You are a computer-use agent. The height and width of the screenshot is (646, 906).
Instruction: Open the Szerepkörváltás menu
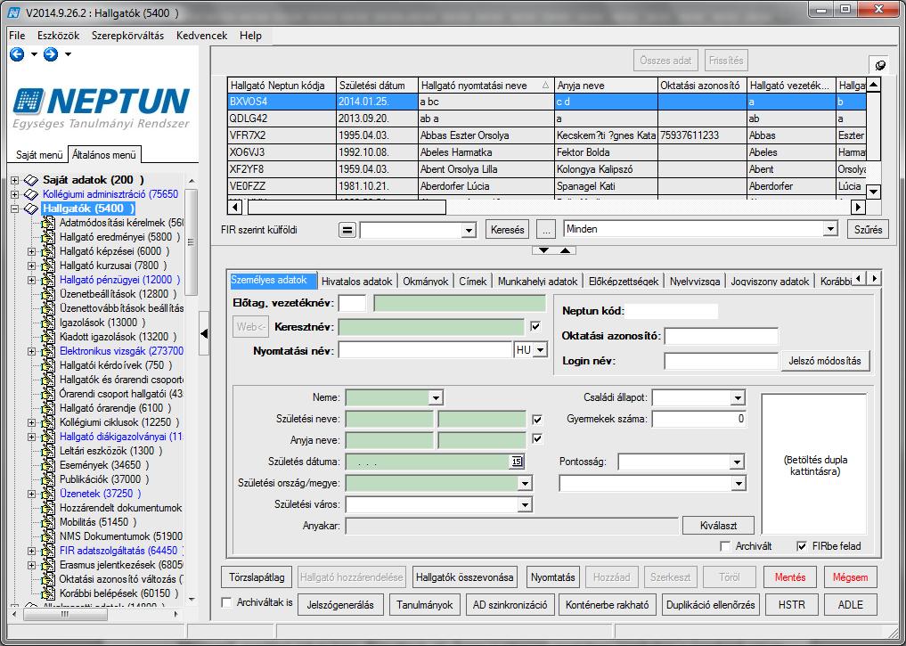point(127,36)
